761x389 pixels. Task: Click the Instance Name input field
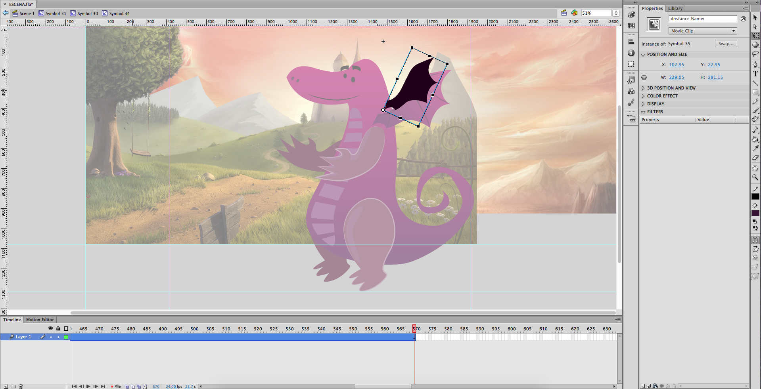pyautogui.click(x=702, y=19)
